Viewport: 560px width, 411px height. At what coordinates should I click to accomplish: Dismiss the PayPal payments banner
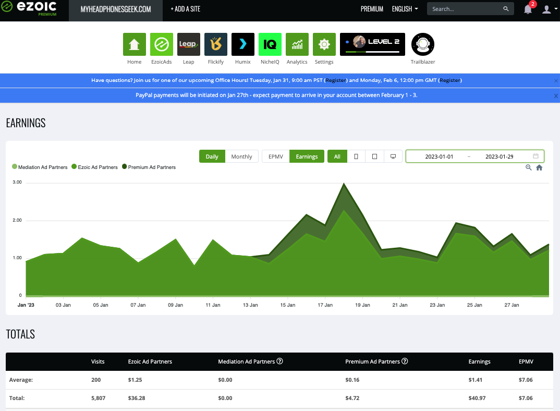556,96
